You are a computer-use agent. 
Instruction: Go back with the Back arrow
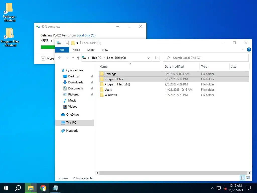[60, 58]
